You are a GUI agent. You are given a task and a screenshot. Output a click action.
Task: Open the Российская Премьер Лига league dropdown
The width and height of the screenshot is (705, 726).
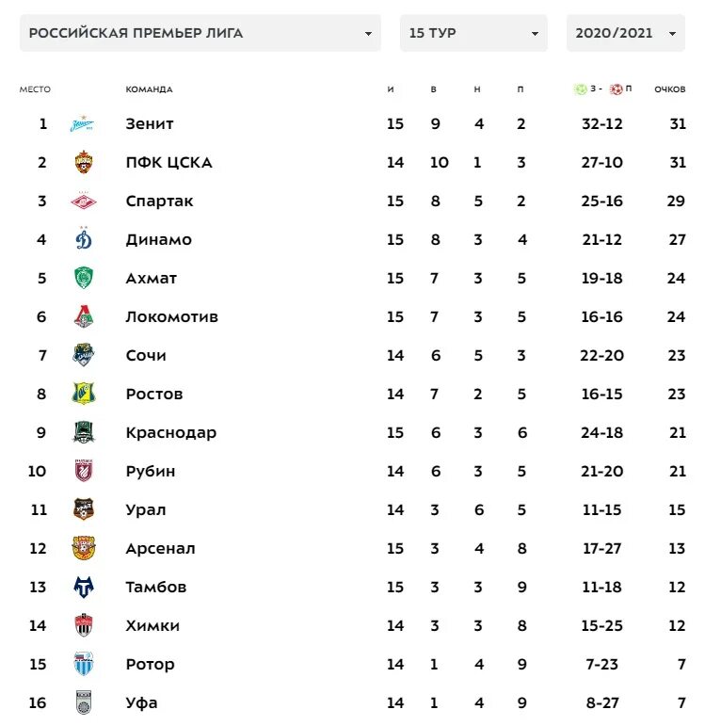tap(200, 33)
